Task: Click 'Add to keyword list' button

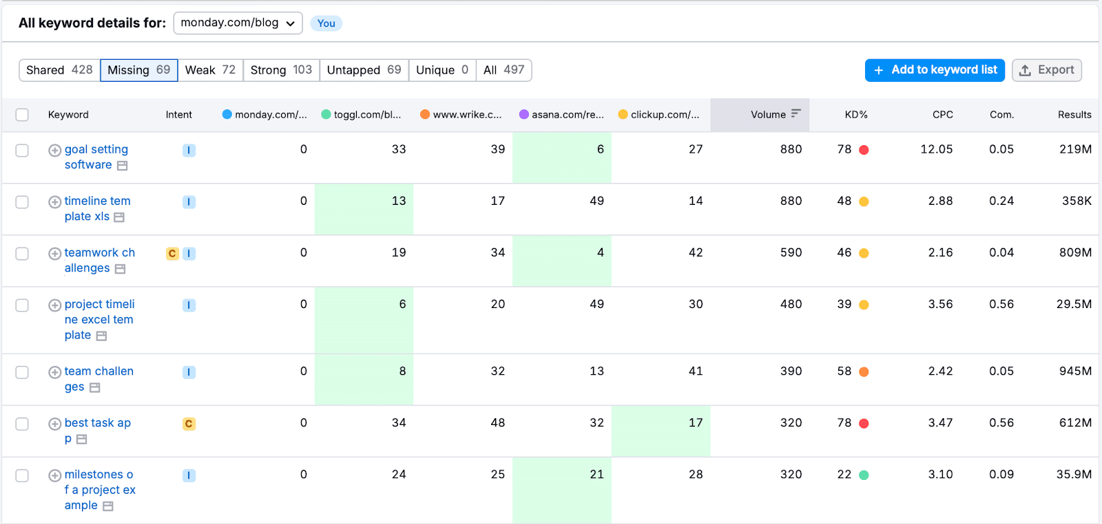Action: click(x=935, y=70)
